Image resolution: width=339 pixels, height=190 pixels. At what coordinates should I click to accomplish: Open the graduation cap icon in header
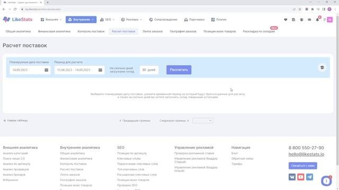[301, 20]
